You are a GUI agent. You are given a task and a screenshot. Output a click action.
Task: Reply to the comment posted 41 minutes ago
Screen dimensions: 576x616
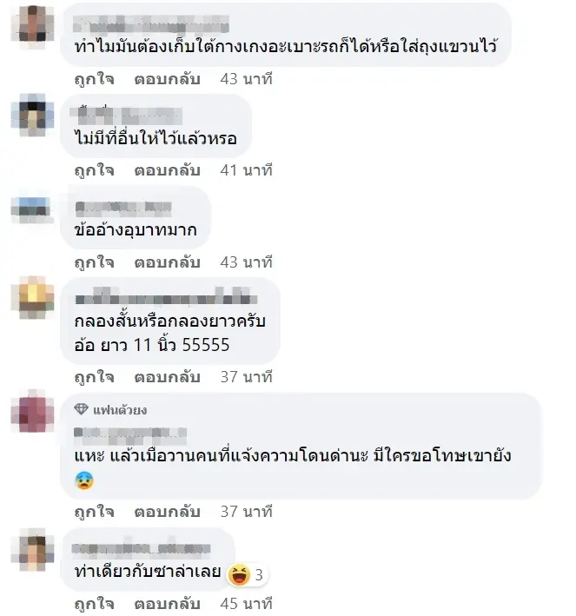click(x=168, y=170)
